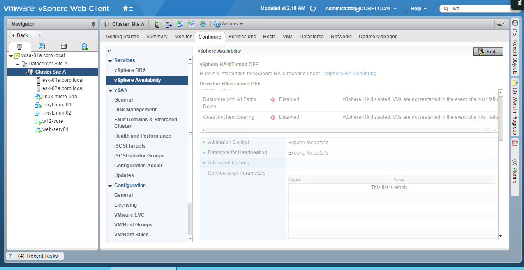
Task: Collapse the Datacenter Site A tree node
Action: 18,64
